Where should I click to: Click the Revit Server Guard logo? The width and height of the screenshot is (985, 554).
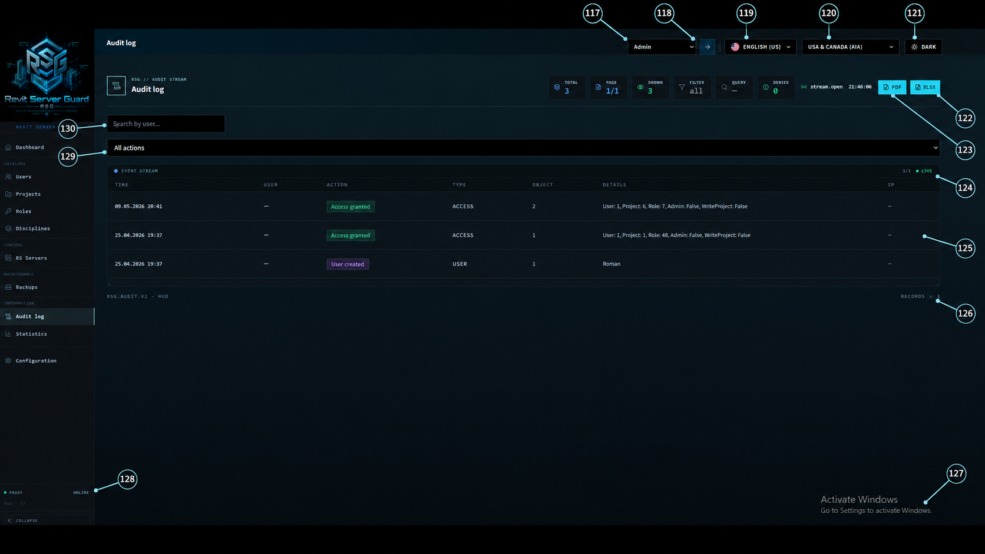tap(47, 74)
